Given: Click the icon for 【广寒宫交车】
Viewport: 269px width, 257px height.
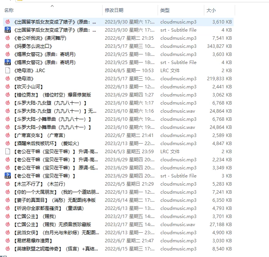Looking at the screenshot, I should pyautogui.click(x=8, y=135).
